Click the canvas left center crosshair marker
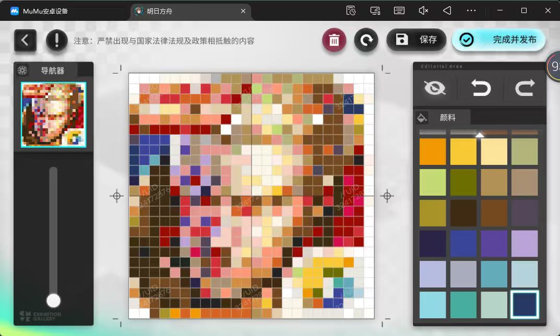Screen dimensions: 560x336 117,196
